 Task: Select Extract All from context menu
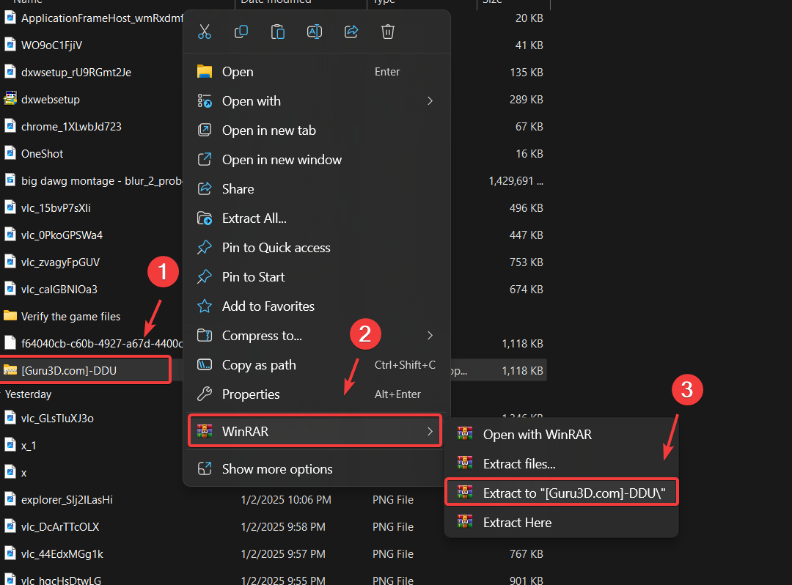tap(254, 218)
